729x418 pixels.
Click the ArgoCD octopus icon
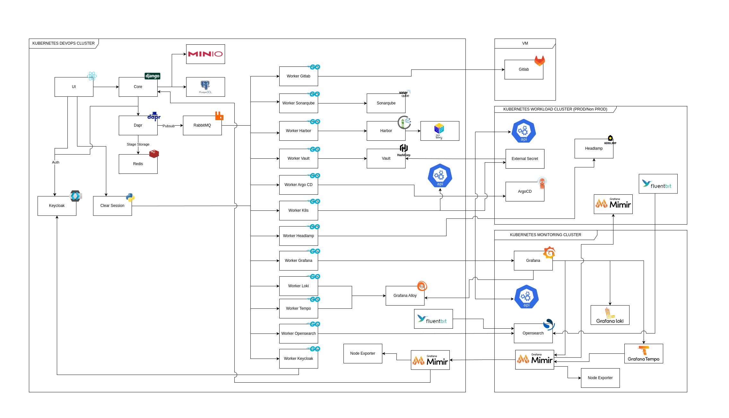coord(542,183)
